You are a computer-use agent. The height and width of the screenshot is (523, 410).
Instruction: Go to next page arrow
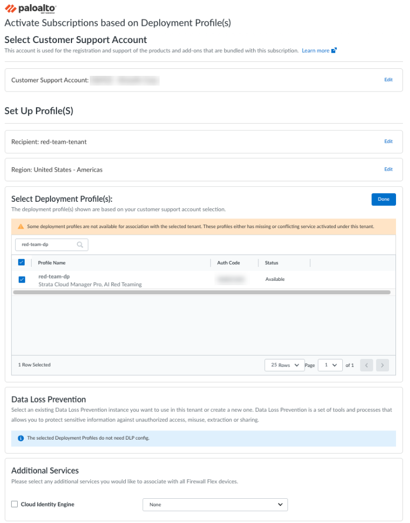pos(383,365)
